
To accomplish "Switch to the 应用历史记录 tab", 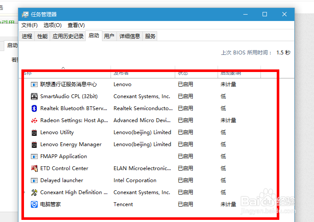I will point(68,36).
